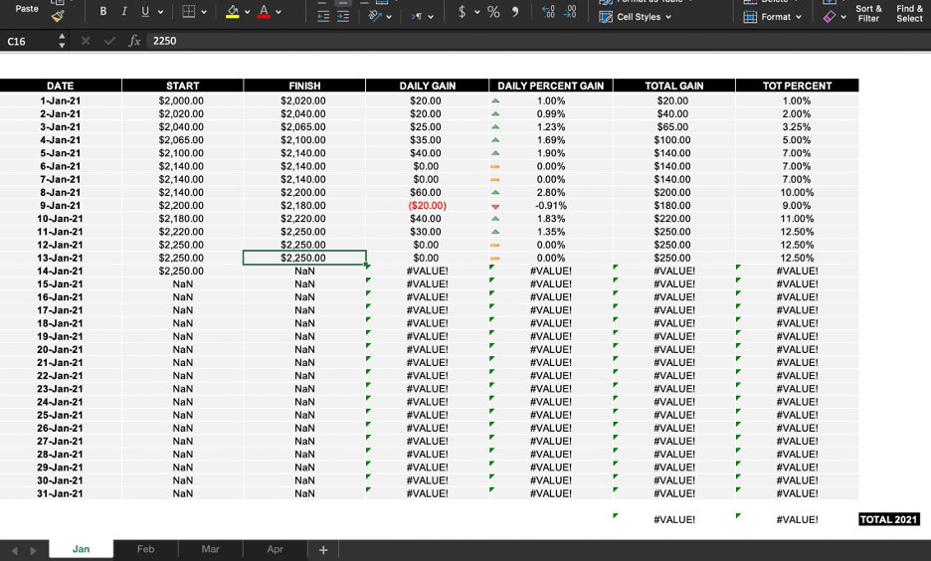
Task: Click the TOTAL 2021 label cell
Action: click(x=889, y=519)
